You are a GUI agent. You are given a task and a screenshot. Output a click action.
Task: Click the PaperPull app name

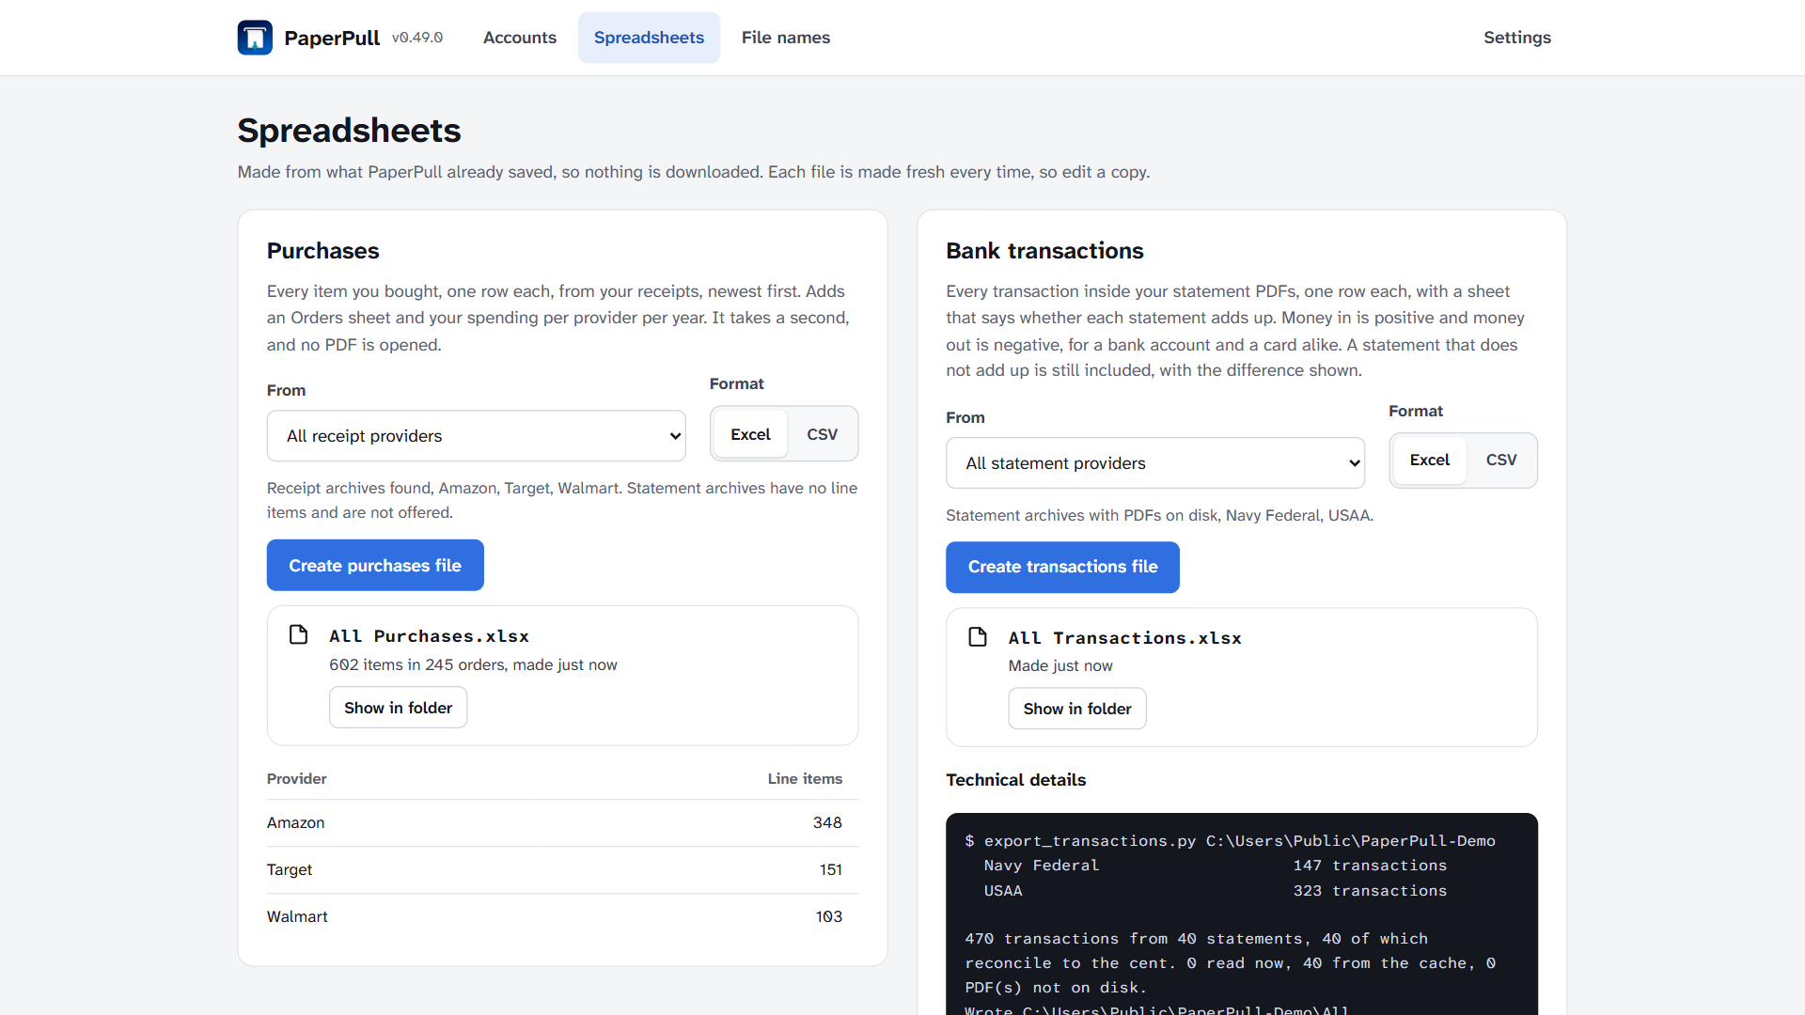tap(332, 38)
